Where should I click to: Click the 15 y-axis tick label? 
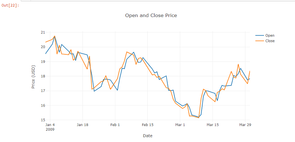pos(43,120)
